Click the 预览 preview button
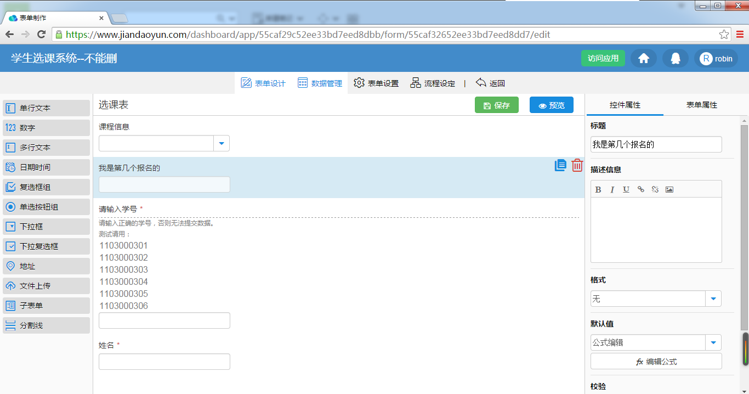 click(x=552, y=105)
